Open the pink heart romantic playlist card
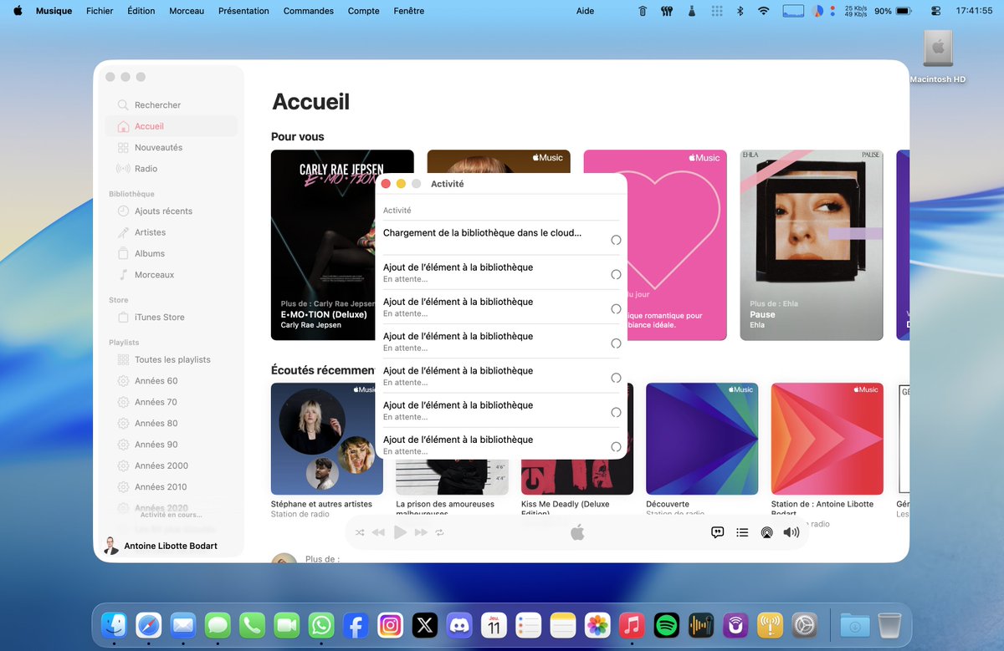 (x=655, y=245)
